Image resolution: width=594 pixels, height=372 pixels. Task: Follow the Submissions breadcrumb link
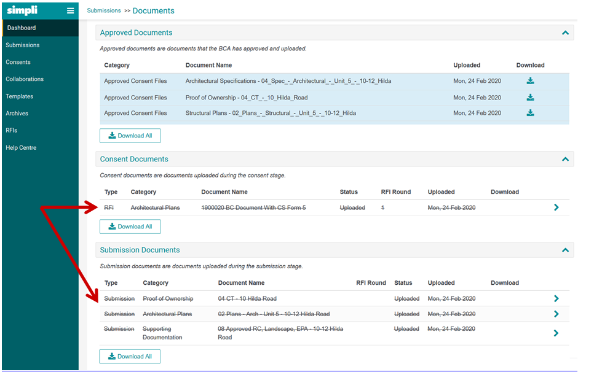tap(104, 10)
